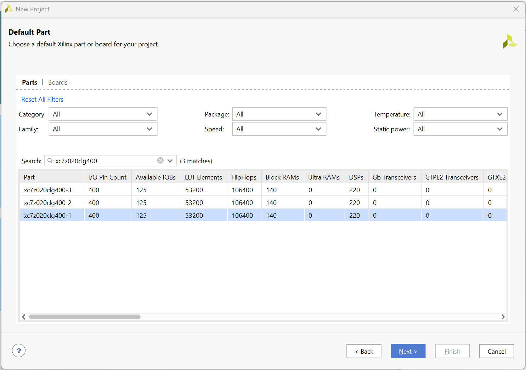Expand the Static power dropdown
Screen dimensions: 526x370
click(460, 129)
